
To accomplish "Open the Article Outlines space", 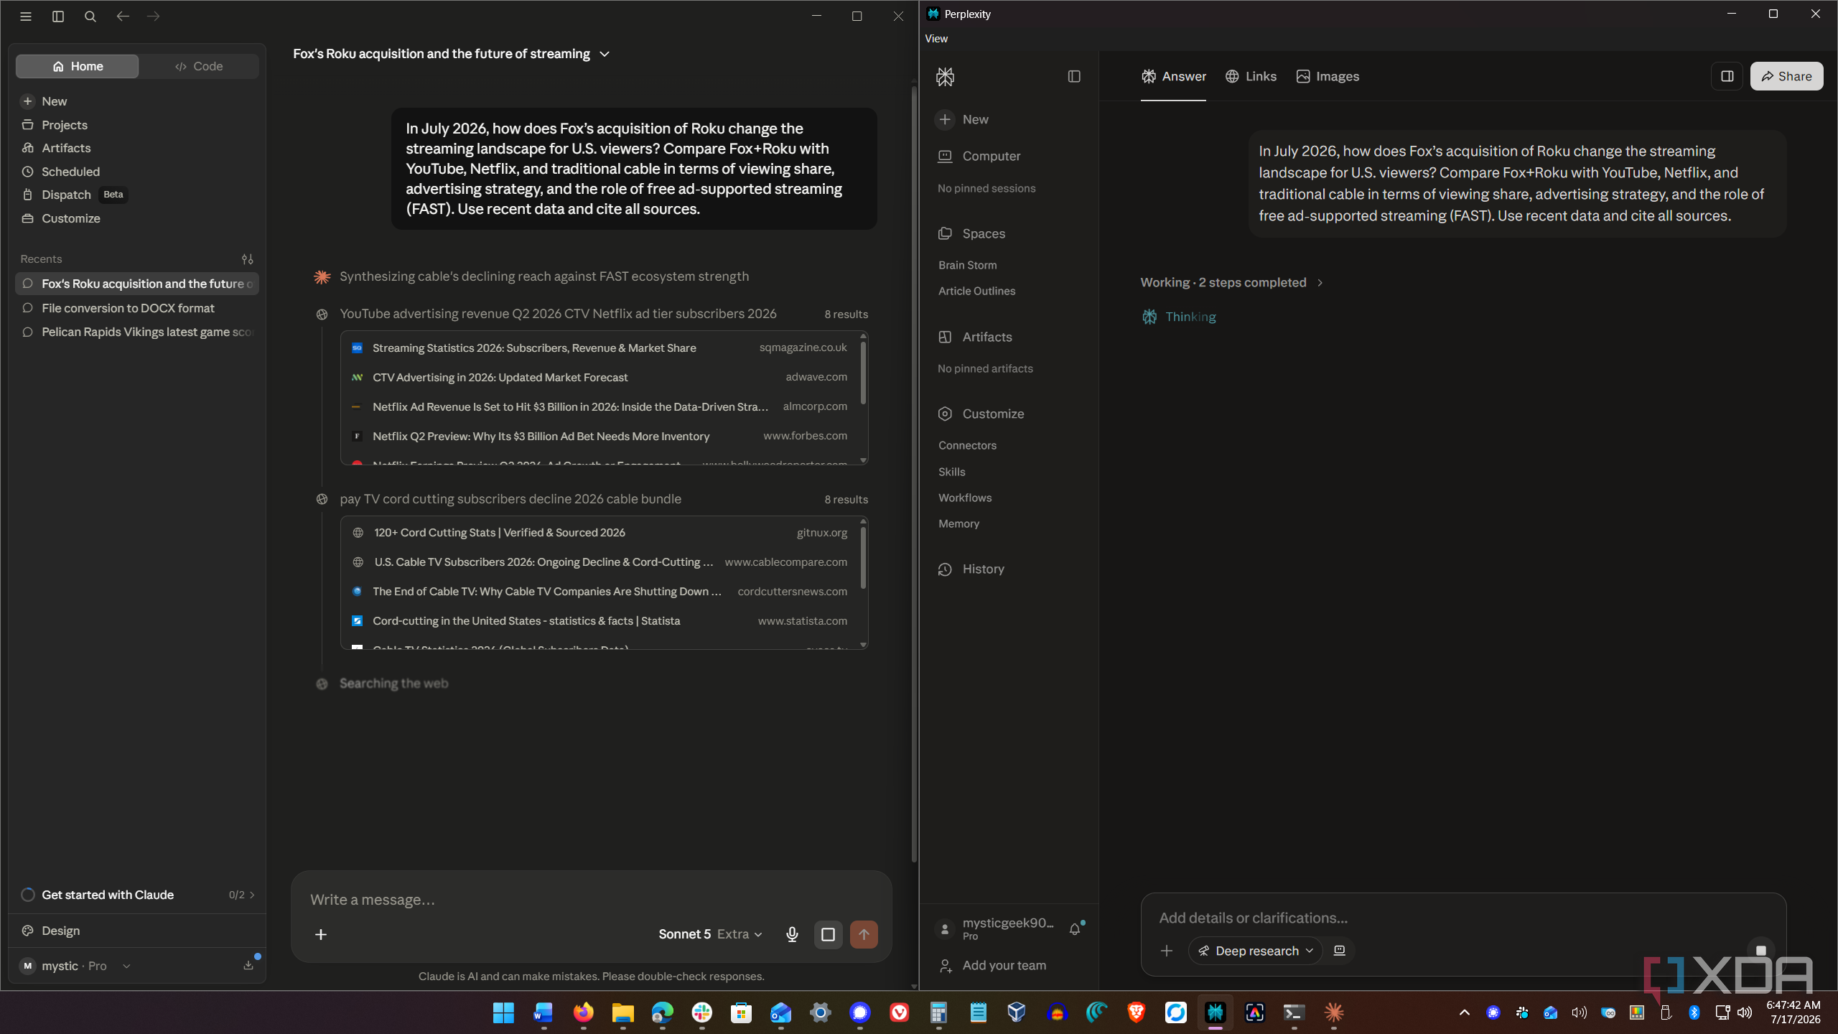I will coord(977,292).
